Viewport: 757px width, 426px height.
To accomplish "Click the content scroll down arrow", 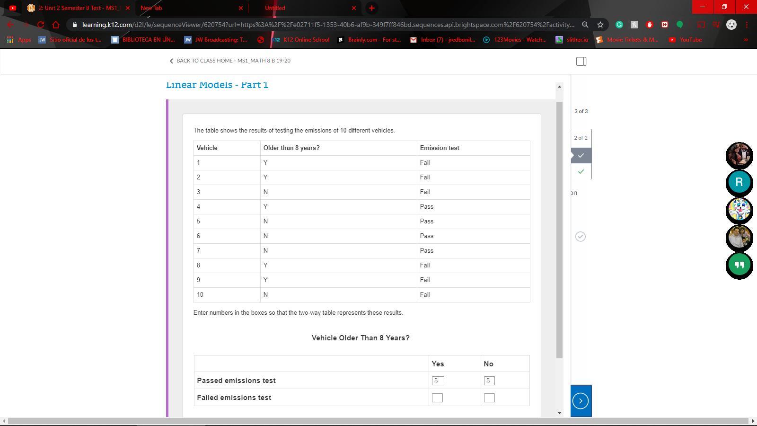I will click(x=559, y=413).
